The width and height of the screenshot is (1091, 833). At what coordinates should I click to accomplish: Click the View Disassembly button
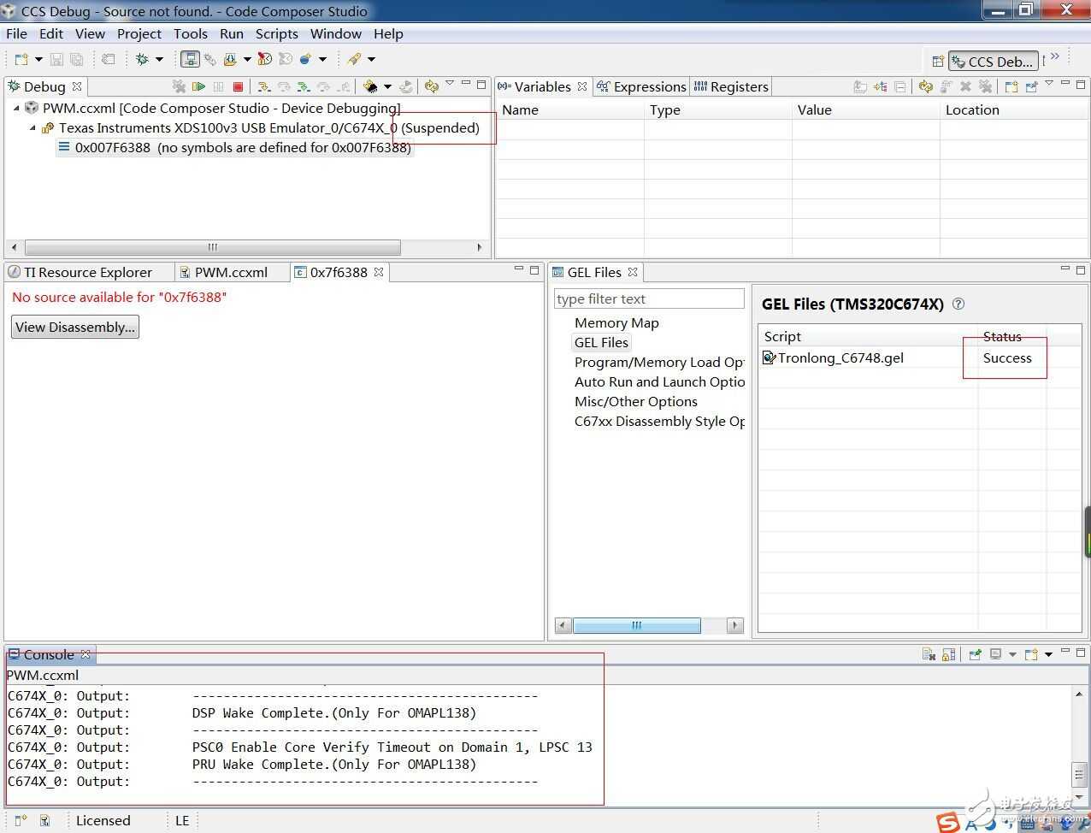click(75, 327)
